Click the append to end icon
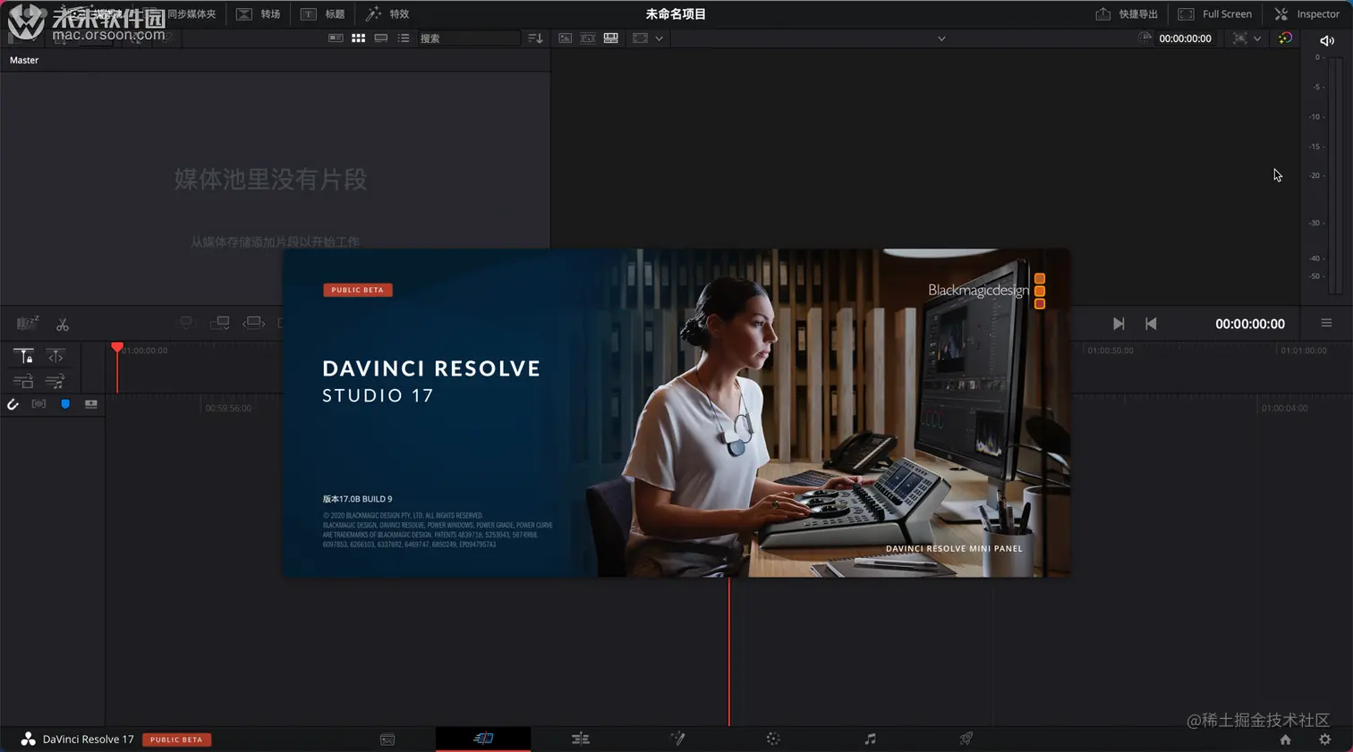Viewport: 1353px width, 752px height. pos(220,323)
